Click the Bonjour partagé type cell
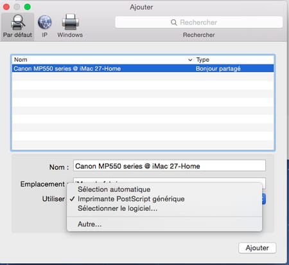The height and width of the screenshot is (265, 289). click(x=218, y=69)
